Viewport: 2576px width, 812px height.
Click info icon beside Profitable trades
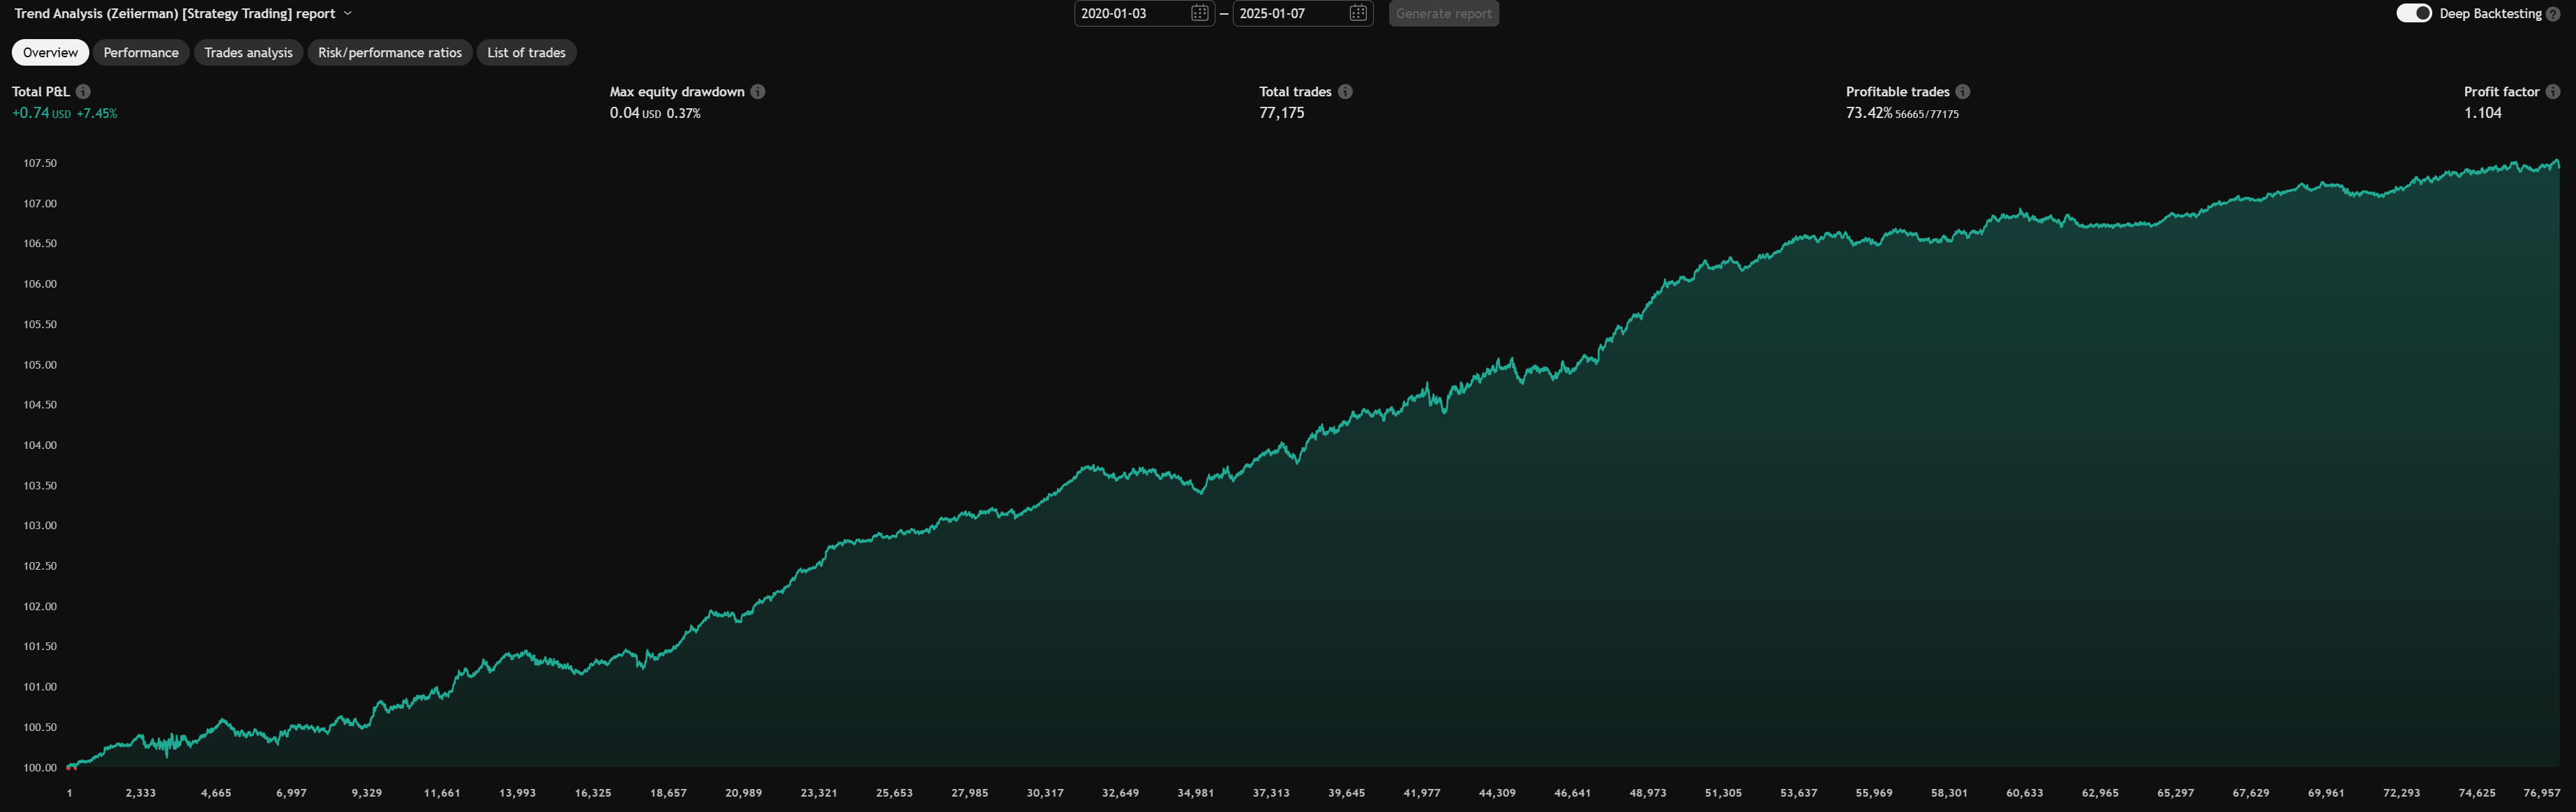[1963, 91]
